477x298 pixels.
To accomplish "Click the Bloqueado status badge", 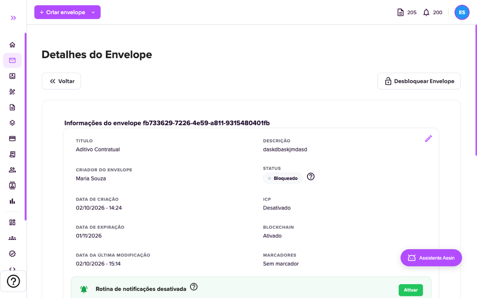I will 283,178.
